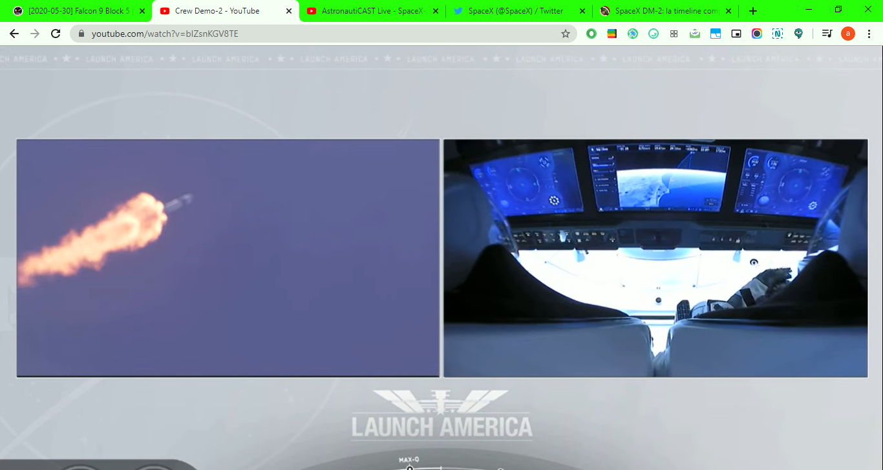Open the media control playlist icon
883x470 pixels.
(x=827, y=34)
